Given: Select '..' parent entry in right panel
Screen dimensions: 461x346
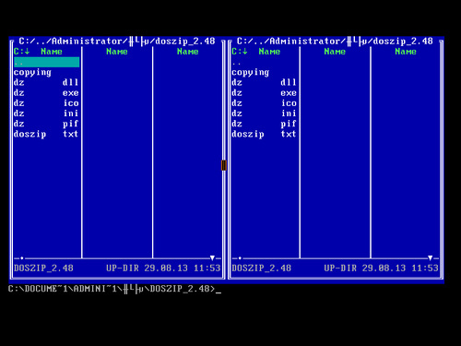Looking at the screenshot, I should pyautogui.click(x=236, y=64).
